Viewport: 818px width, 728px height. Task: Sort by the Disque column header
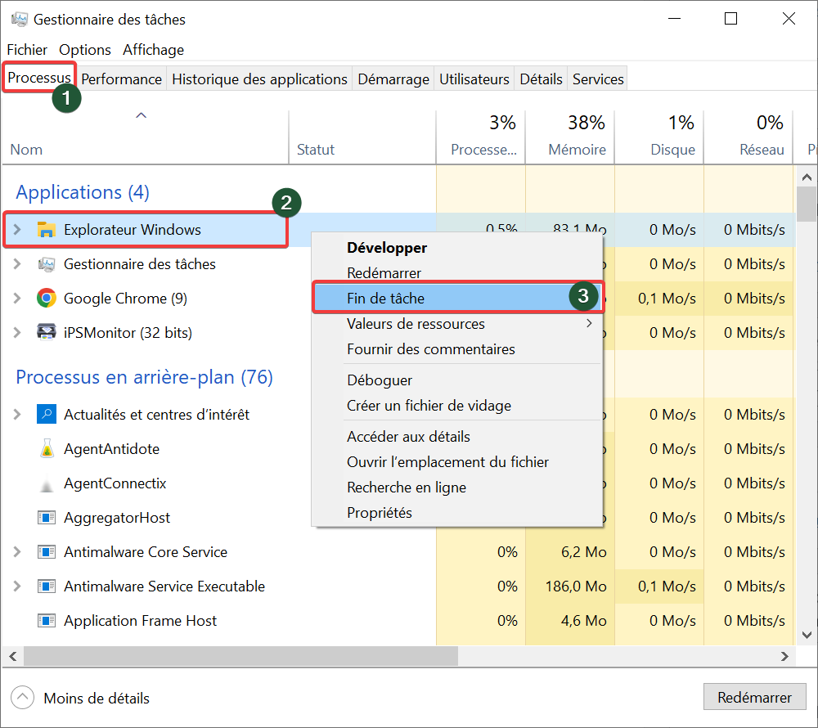(658, 137)
